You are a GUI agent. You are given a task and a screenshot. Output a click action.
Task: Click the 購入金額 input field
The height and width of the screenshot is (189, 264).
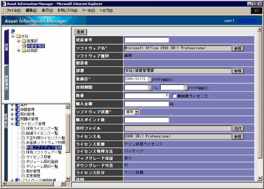[146, 104]
